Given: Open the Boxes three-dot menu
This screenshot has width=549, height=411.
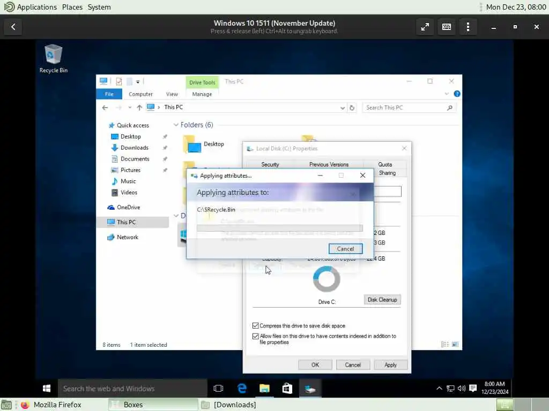Looking at the screenshot, I should pyautogui.click(x=468, y=27).
